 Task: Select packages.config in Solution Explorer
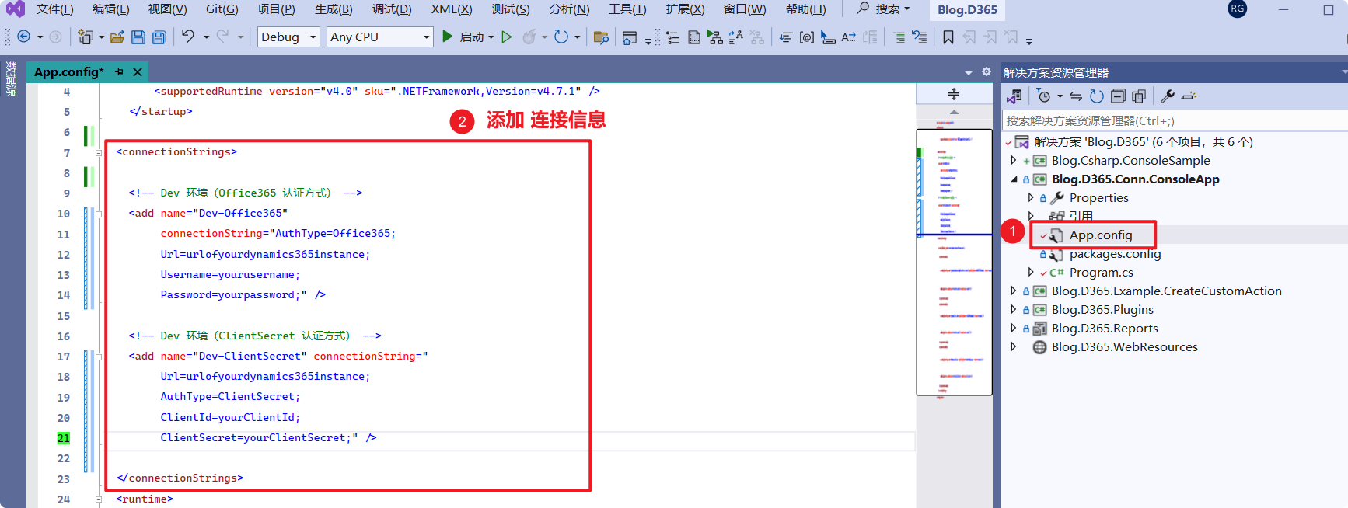[1115, 253]
